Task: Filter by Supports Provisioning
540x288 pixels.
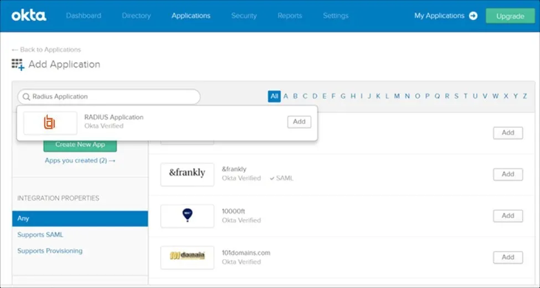Action: [x=50, y=251]
